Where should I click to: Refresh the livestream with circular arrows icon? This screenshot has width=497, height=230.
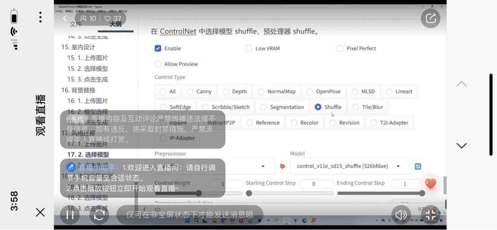(x=99, y=215)
